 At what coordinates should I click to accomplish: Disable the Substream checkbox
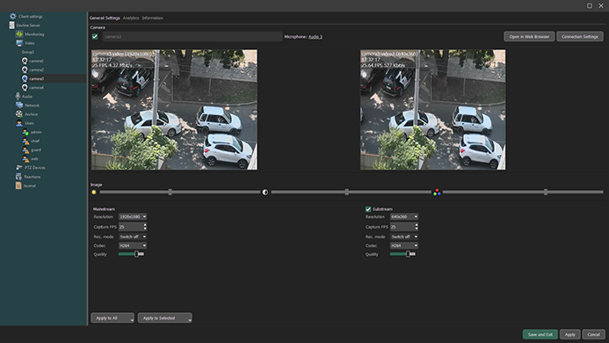[368, 209]
